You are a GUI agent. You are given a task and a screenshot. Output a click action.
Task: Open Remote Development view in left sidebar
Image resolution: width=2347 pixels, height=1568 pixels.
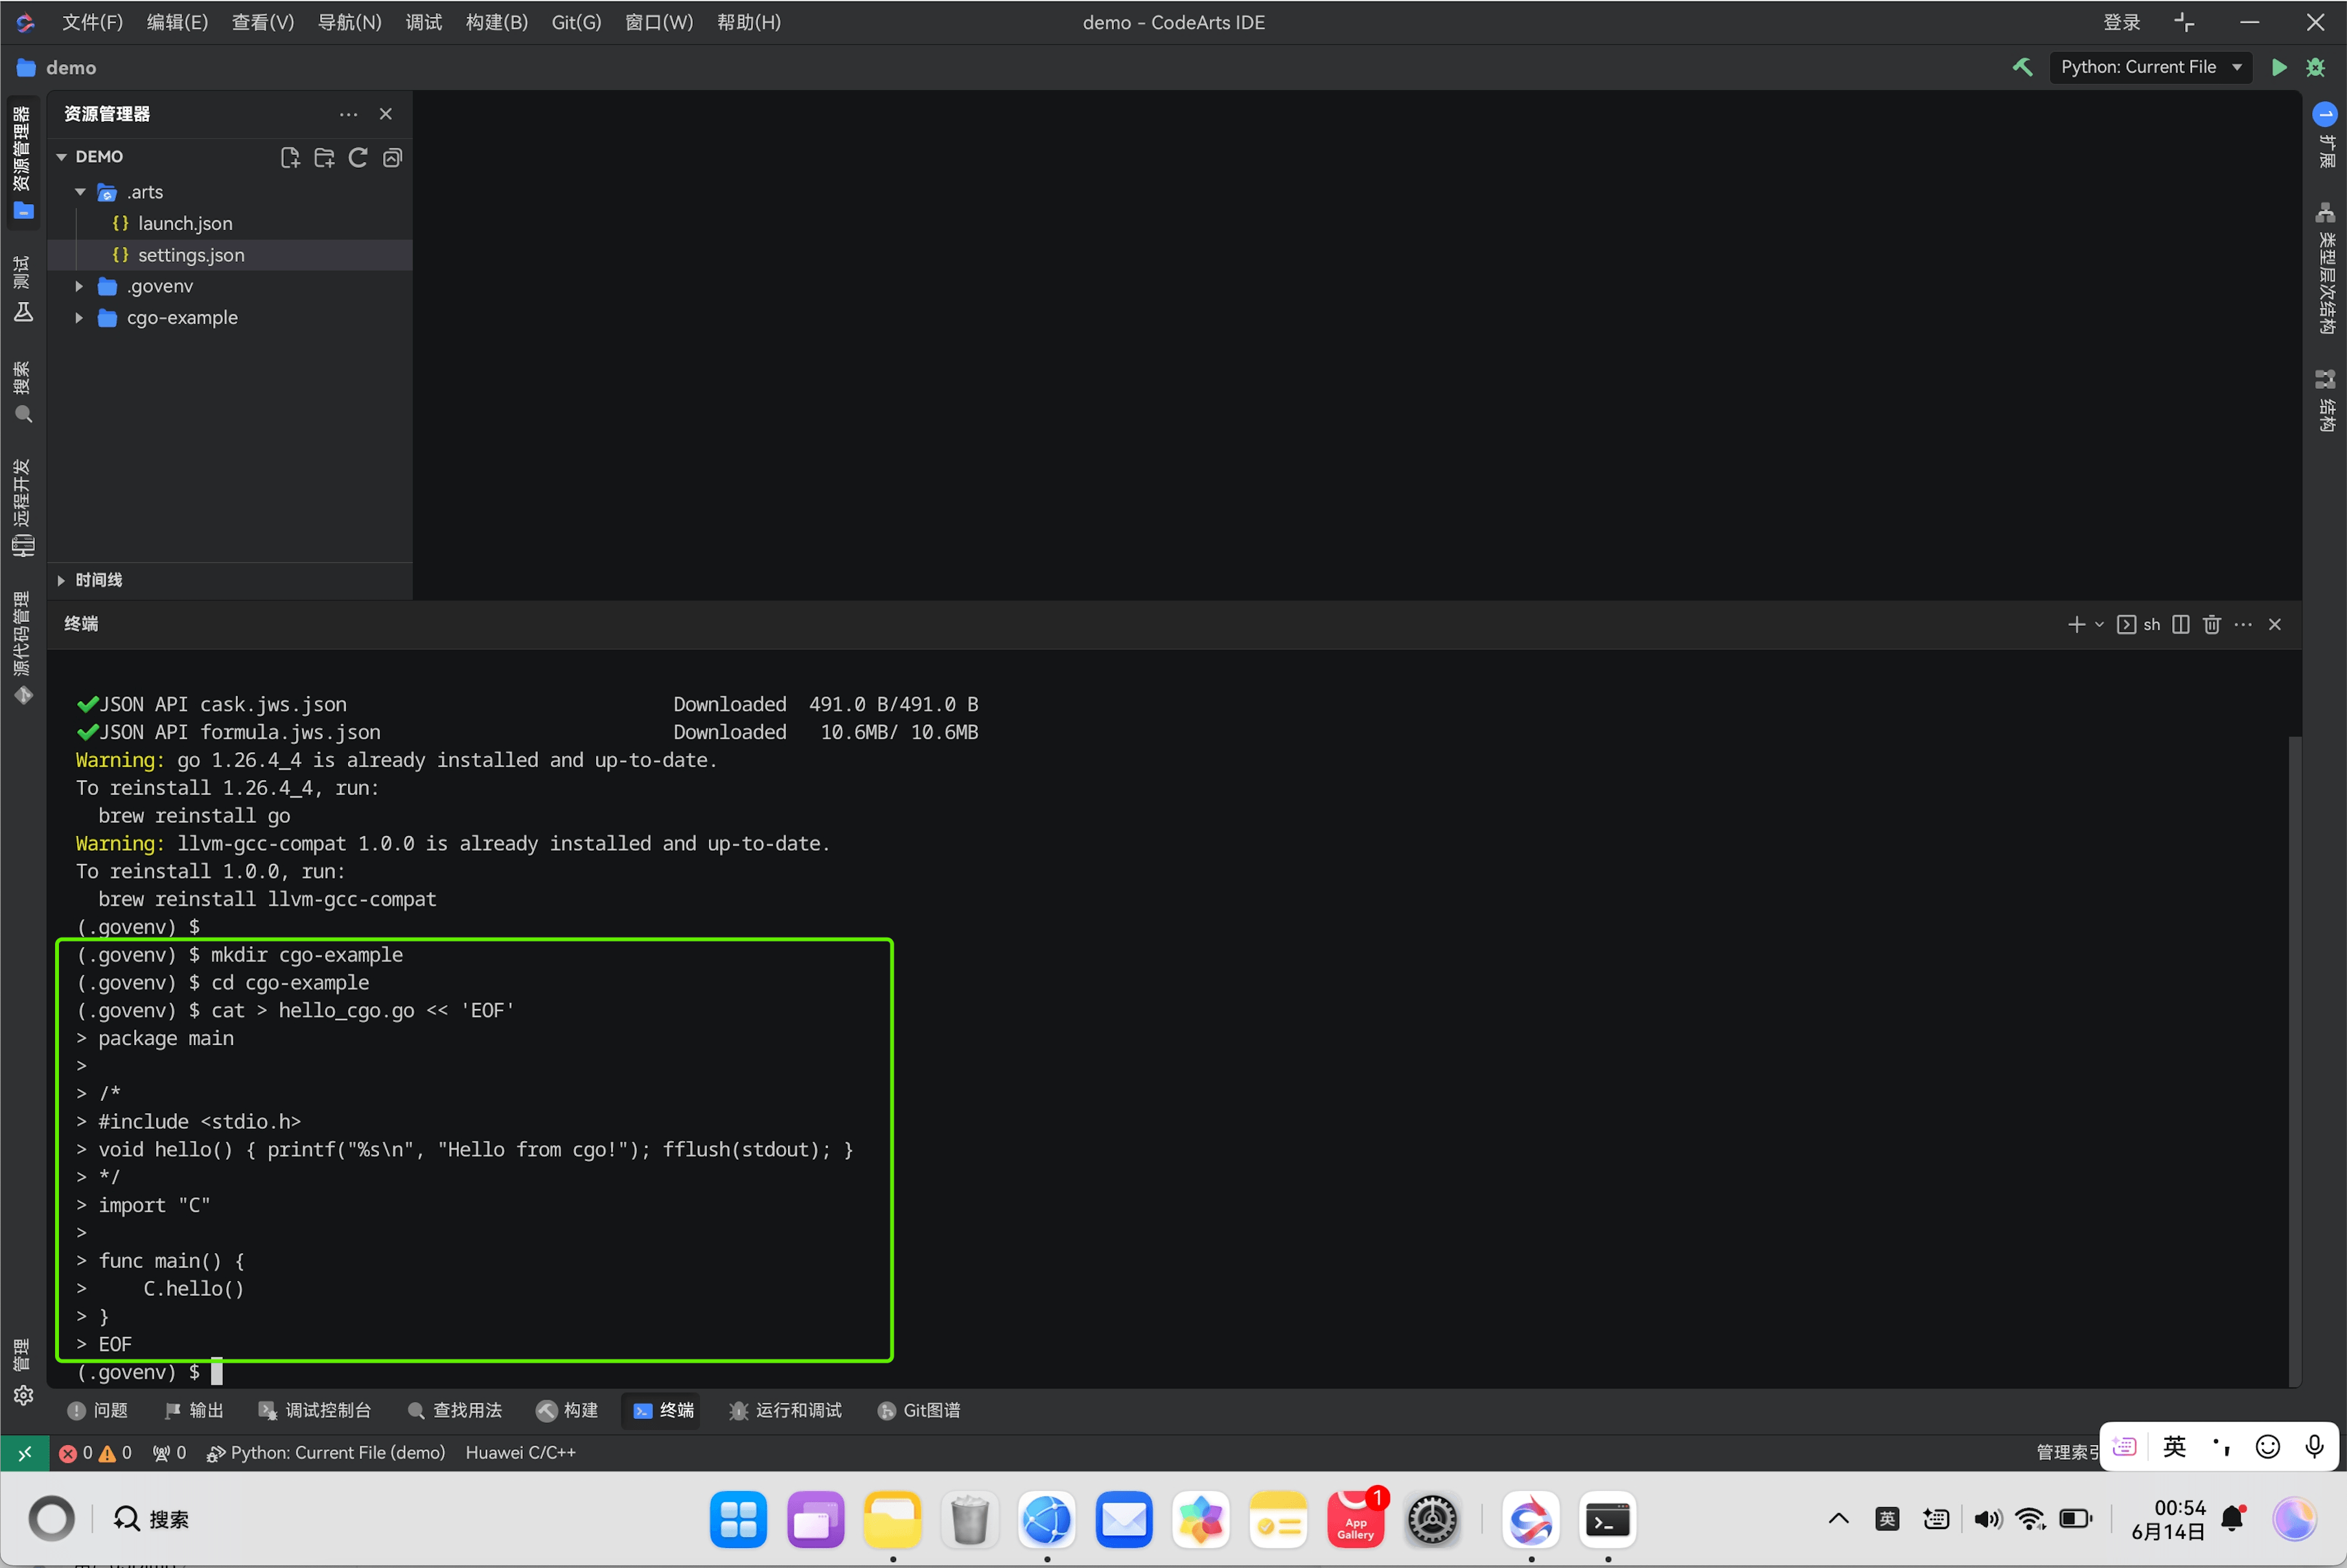click(x=23, y=507)
